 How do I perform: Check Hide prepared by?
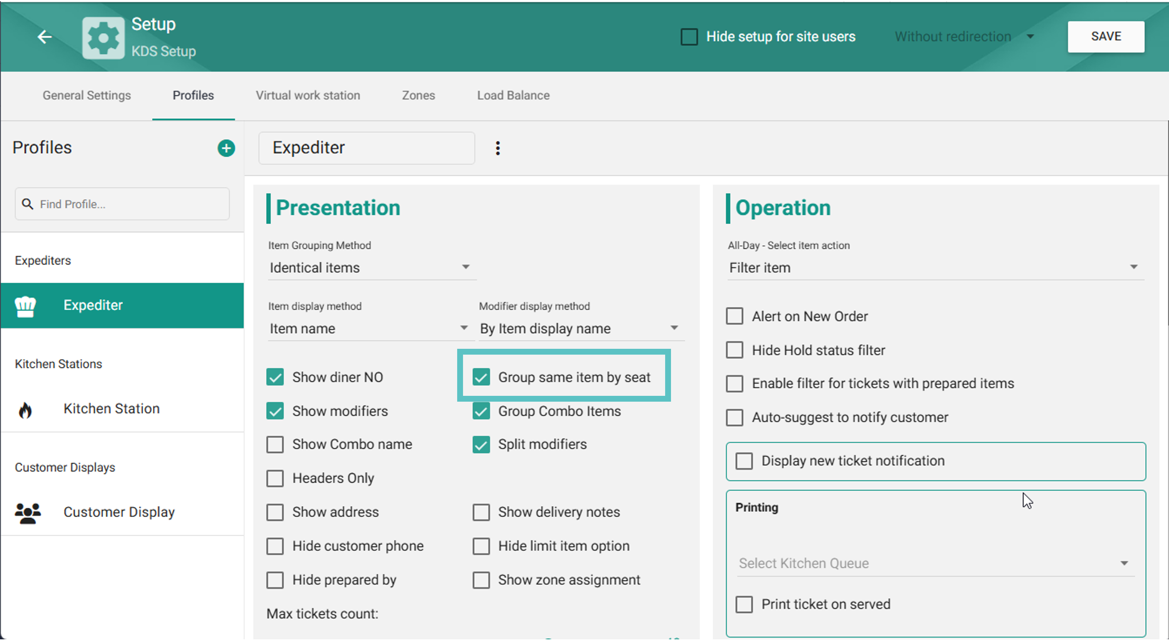[x=275, y=580]
